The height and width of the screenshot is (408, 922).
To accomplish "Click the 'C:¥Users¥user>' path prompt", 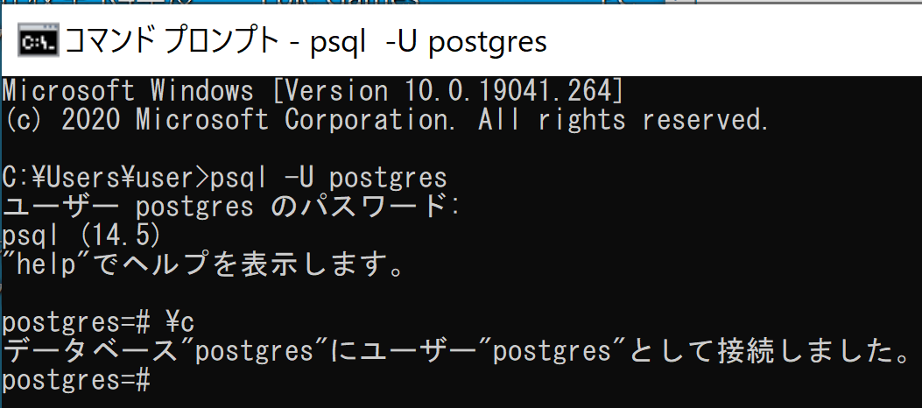I will coord(106,178).
